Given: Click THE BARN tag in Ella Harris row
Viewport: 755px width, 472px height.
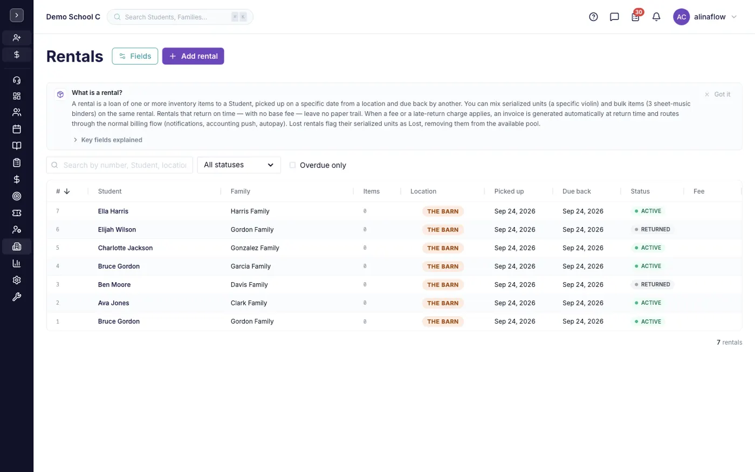Looking at the screenshot, I should (x=443, y=211).
